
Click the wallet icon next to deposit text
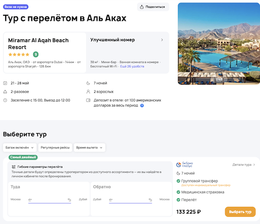click(x=88, y=100)
